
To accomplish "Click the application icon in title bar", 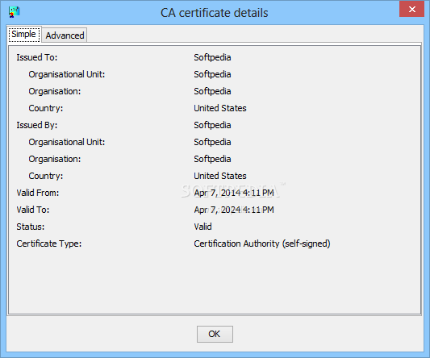I will point(14,12).
